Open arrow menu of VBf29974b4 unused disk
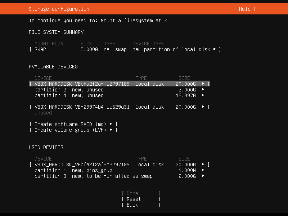Viewport: 288px width, 216px height. [203, 107]
